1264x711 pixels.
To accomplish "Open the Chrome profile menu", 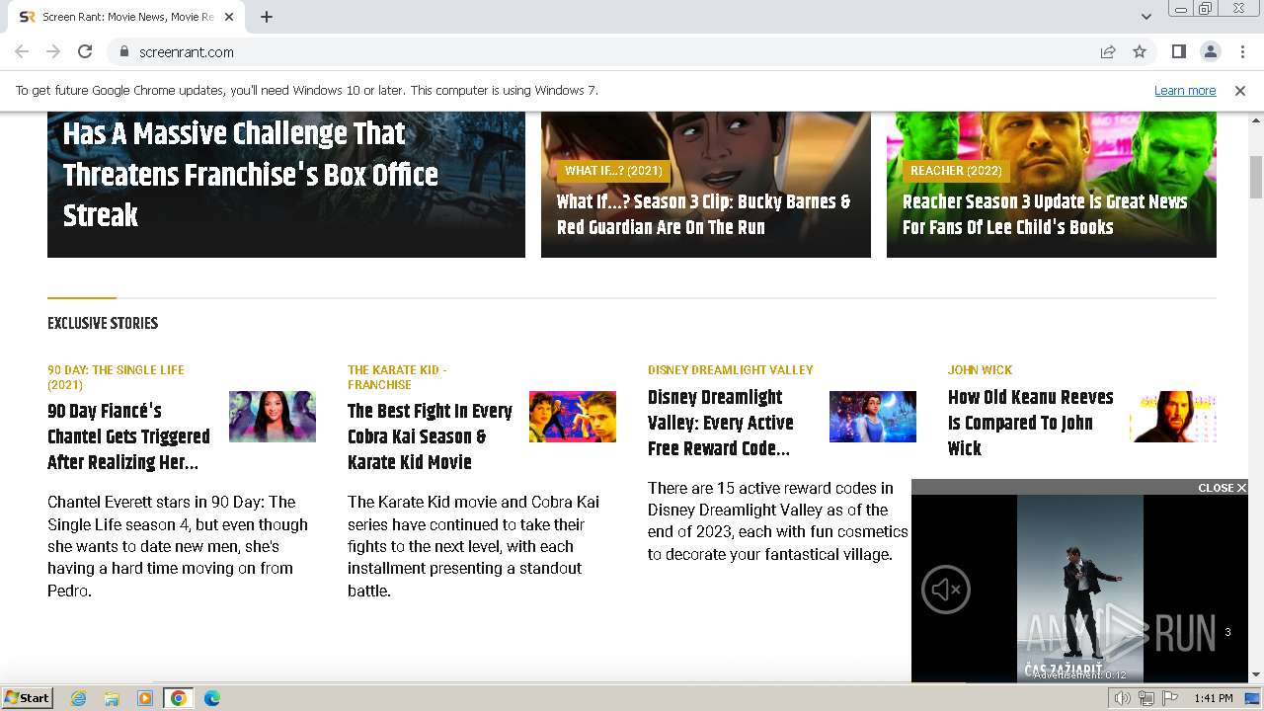I will 1210,51.
